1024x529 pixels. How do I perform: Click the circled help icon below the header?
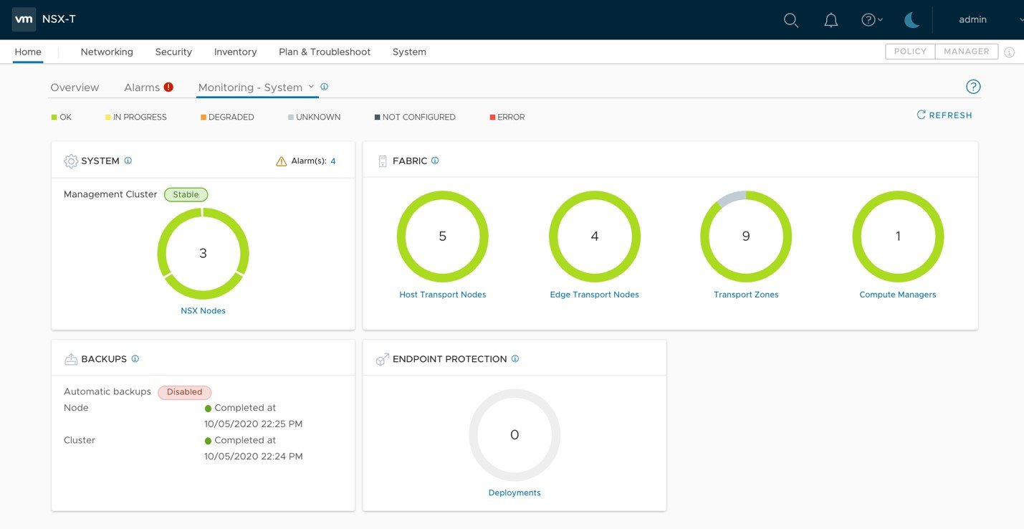pos(972,87)
